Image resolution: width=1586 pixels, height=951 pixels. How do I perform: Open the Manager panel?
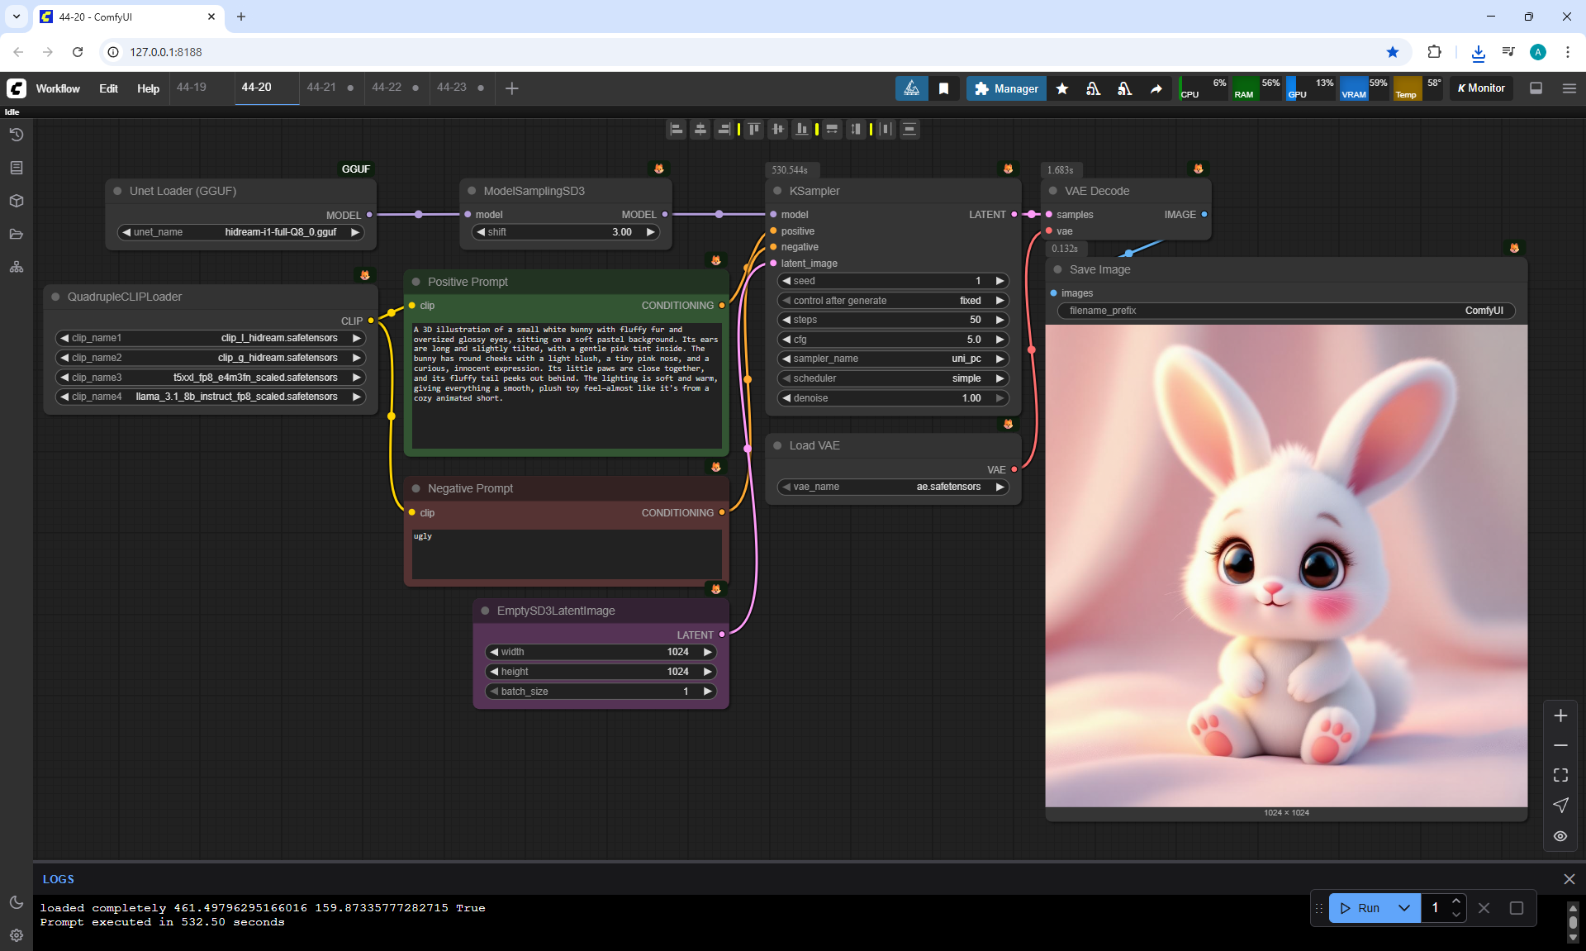tap(1005, 88)
